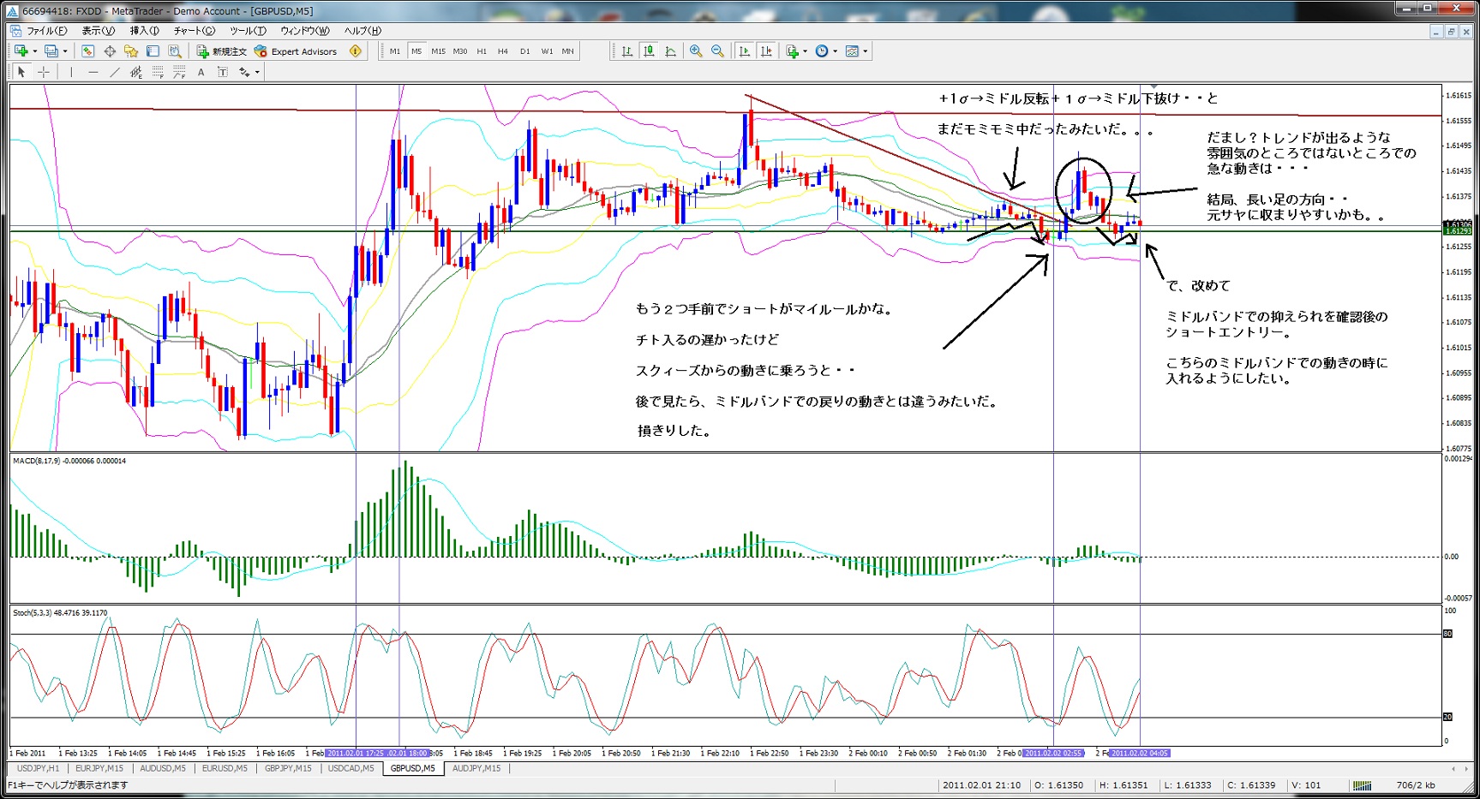Expand the periodicity dropdown arrow
1480x799 pixels.
point(835,51)
